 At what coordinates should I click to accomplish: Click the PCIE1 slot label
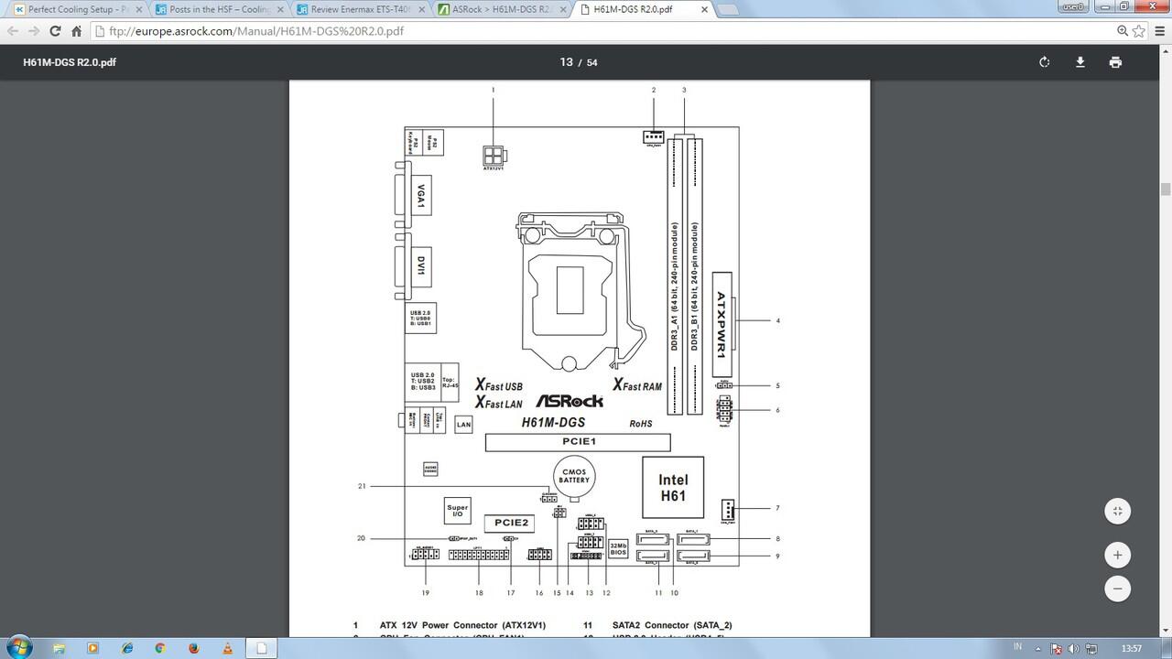coord(579,442)
